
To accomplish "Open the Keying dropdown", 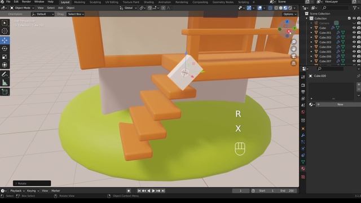I will click(33, 191).
